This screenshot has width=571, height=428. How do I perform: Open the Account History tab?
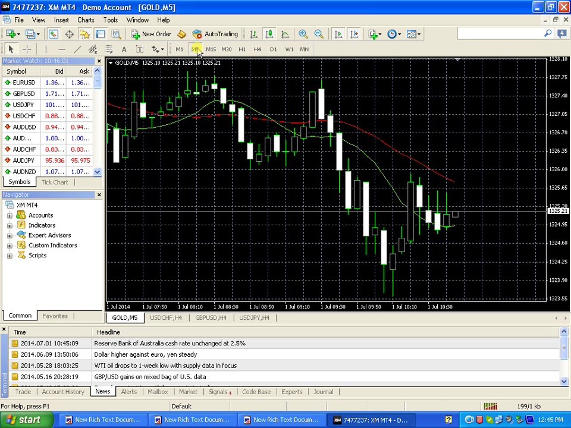point(63,392)
